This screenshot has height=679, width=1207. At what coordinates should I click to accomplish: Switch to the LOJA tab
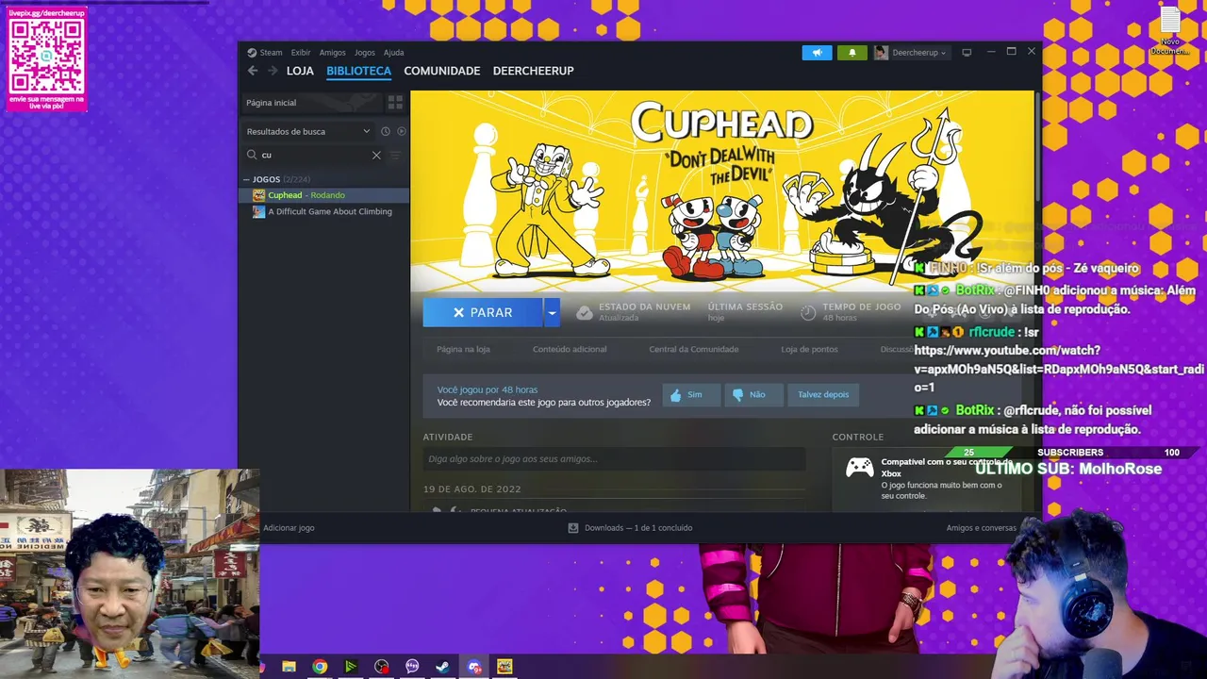point(300,71)
